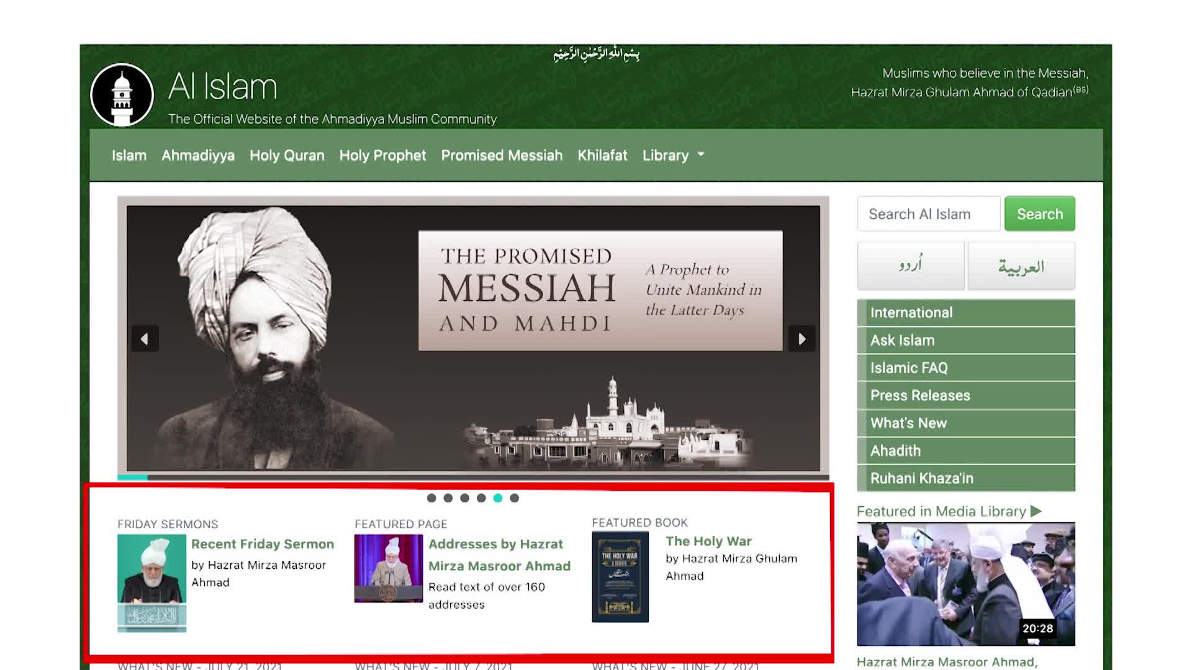Click the Al Islam minaret logo
The width and height of the screenshot is (1192, 670).
click(x=122, y=95)
